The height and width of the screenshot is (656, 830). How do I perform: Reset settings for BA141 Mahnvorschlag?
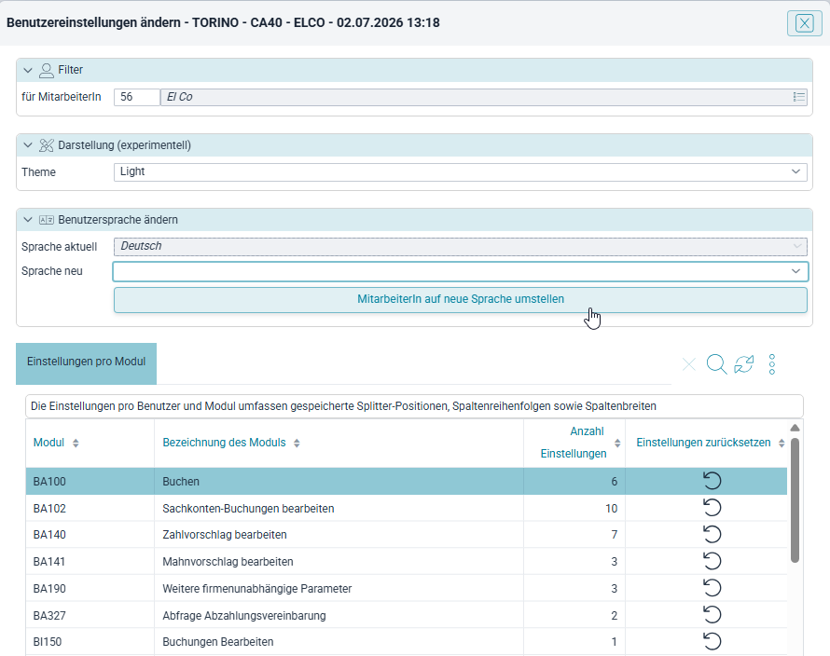point(712,561)
